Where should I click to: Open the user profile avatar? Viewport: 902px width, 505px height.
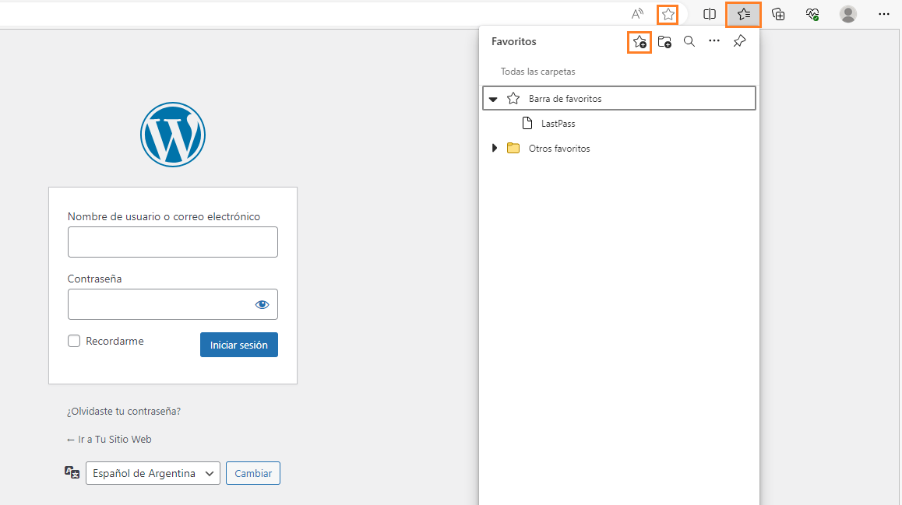[x=848, y=14]
